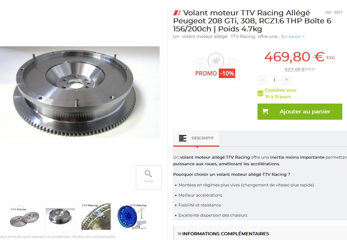Image resolution: width=347 pixels, height=240 pixels.
Task: Click the shopping cart icon
Action: pos(265,111)
